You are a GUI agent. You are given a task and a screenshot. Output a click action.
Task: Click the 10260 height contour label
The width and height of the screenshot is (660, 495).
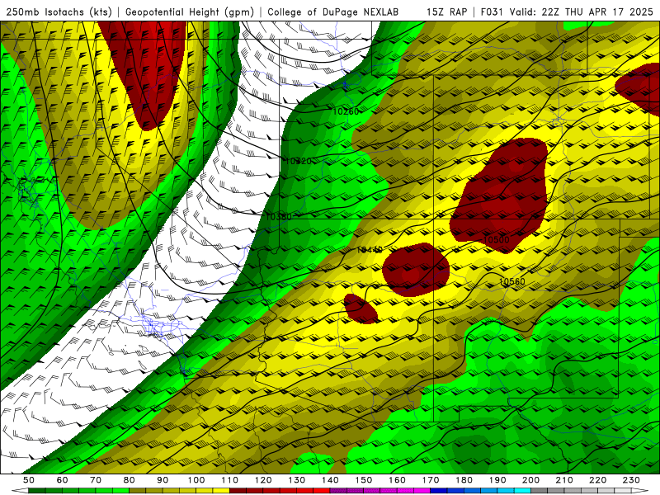point(346,111)
